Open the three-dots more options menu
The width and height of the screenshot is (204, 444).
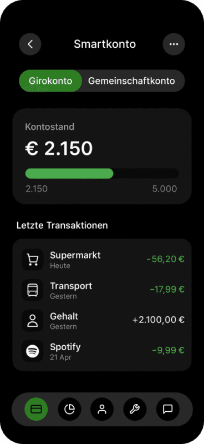174,44
